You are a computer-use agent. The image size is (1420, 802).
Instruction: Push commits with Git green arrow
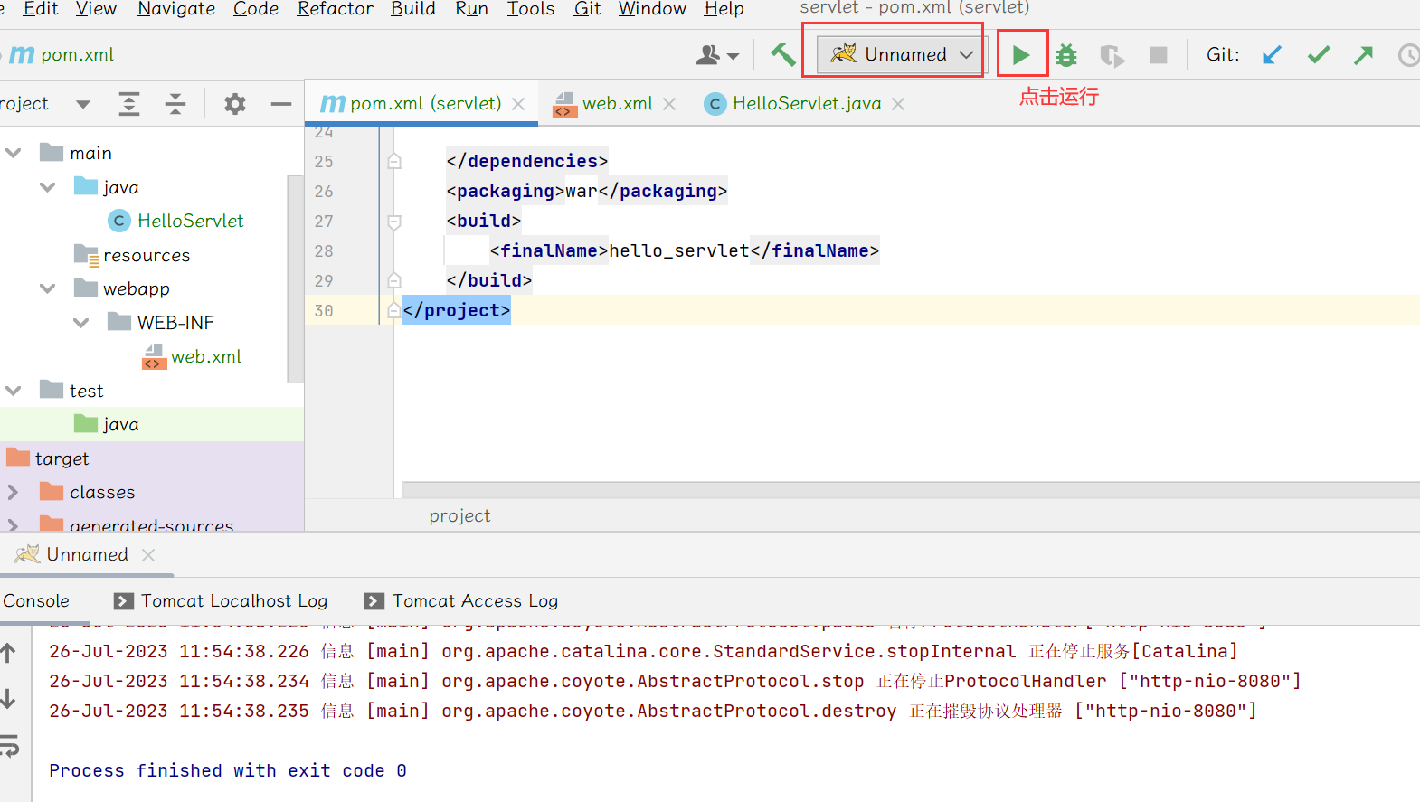1364,55
